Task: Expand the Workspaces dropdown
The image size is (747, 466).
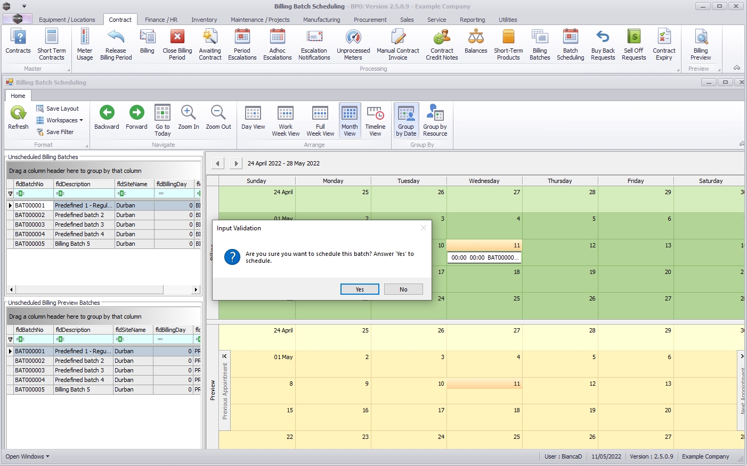Action: click(64, 120)
